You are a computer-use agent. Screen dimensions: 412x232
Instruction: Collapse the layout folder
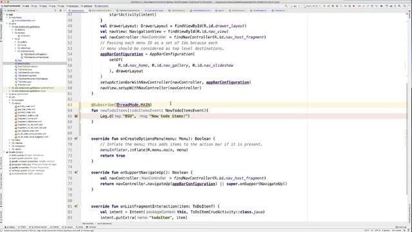(x=10, y=103)
